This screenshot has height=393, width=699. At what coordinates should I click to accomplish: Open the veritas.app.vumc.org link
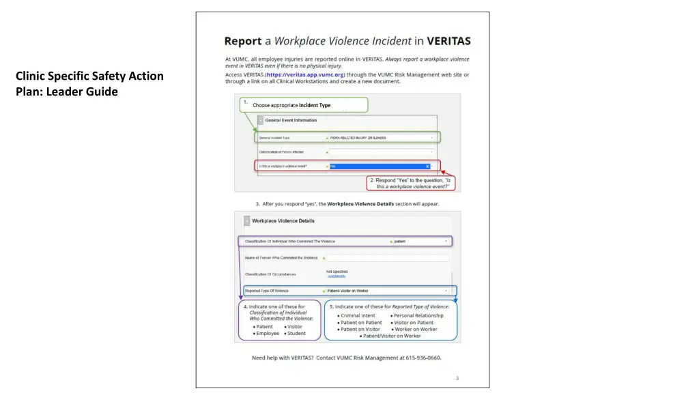305,74
